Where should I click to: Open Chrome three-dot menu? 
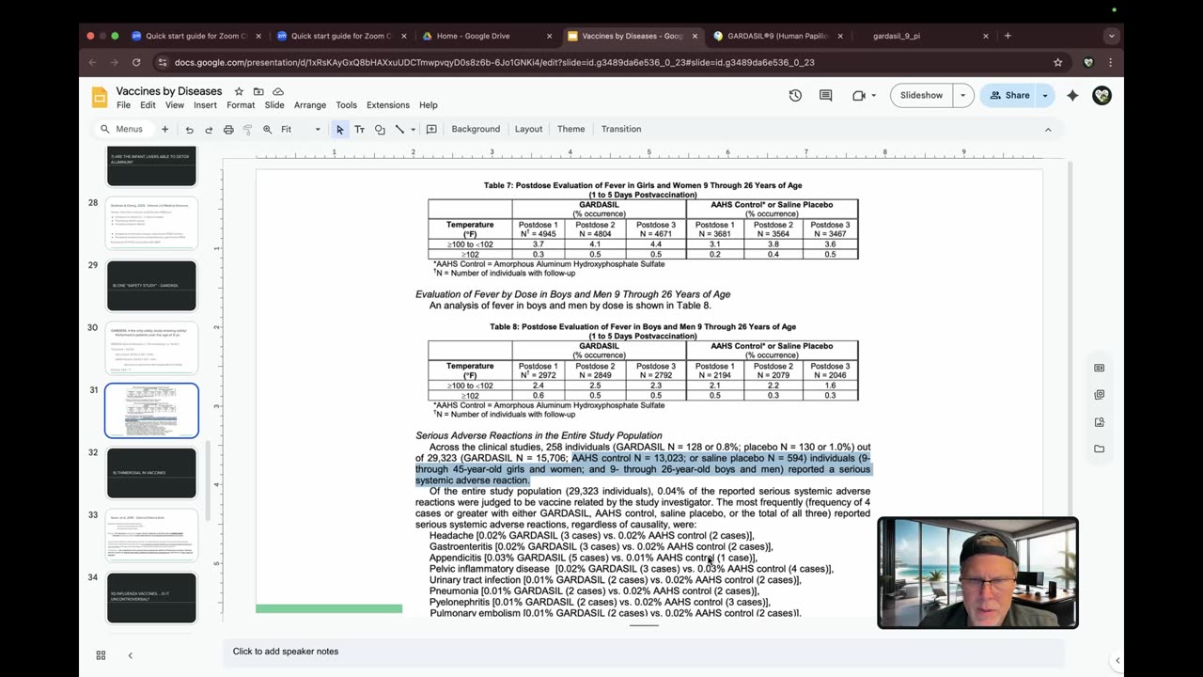tap(1110, 62)
